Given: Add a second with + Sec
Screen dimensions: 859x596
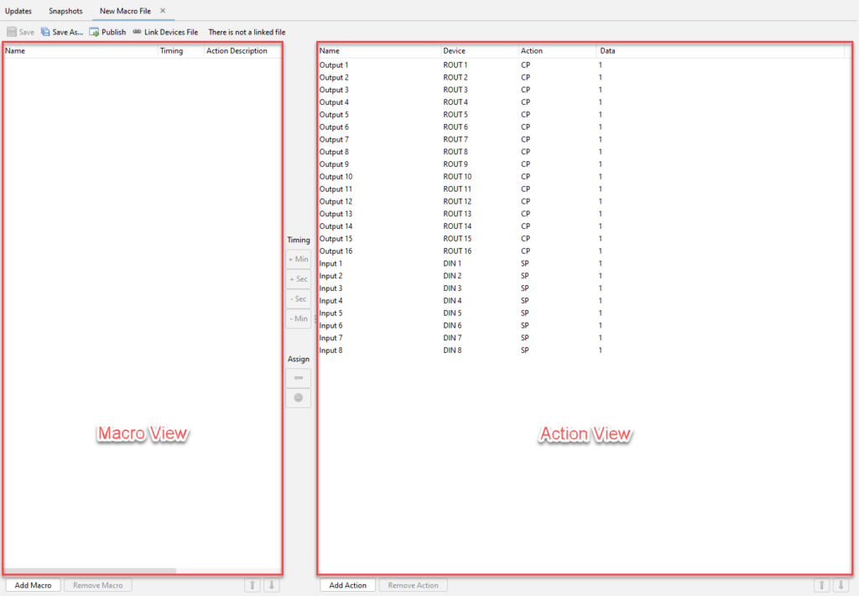Looking at the screenshot, I should 299,279.
